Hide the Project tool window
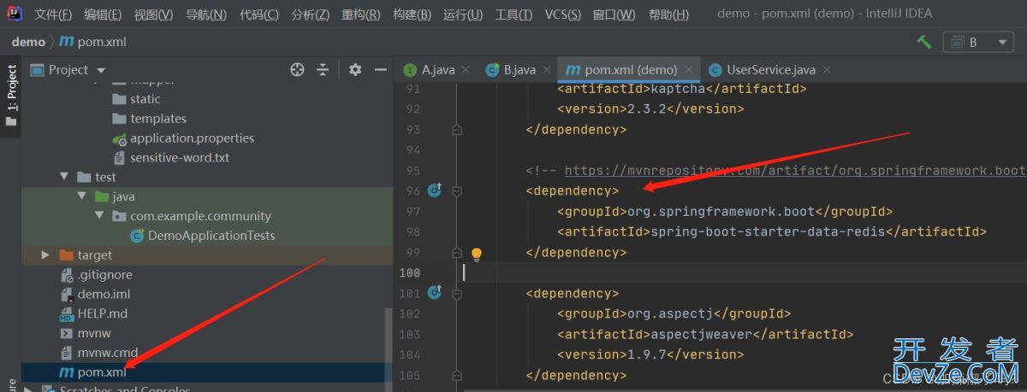 click(380, 70)
